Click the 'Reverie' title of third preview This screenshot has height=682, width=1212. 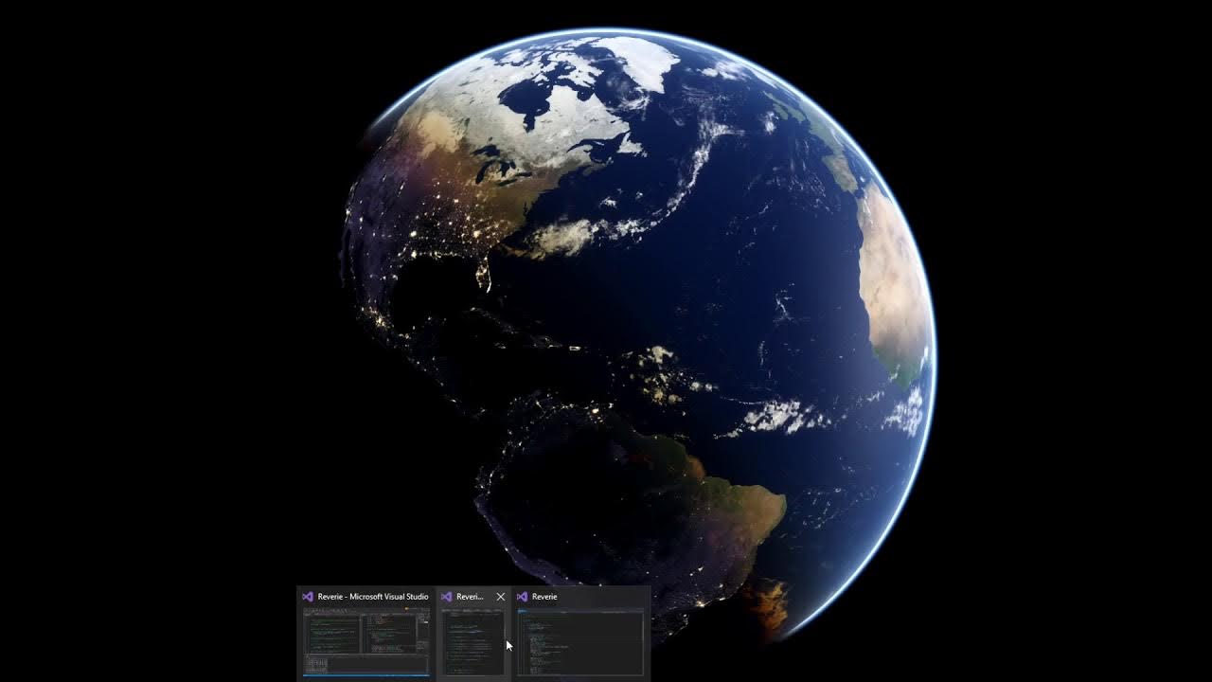pos(544,597)
